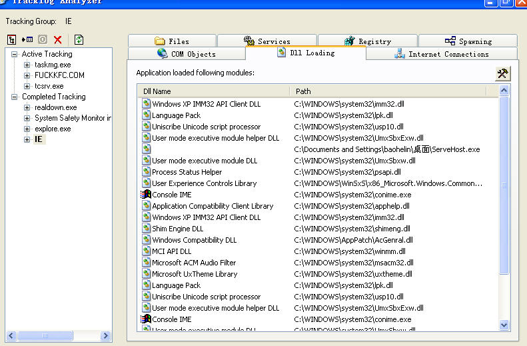527x346 pixels.
Task: Collapse the Active Tracking node
Action: click(x=15, y=55)
